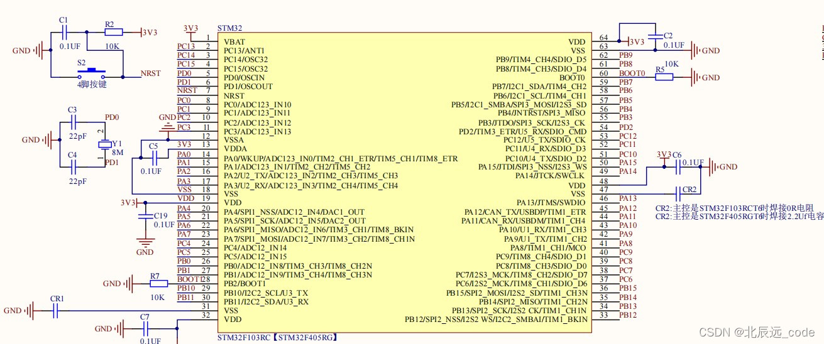
Task: Select the 'PA15/JTDI/SPI3_NSS/I2S3_WS' pin name
Action: [x=533, y=167]
